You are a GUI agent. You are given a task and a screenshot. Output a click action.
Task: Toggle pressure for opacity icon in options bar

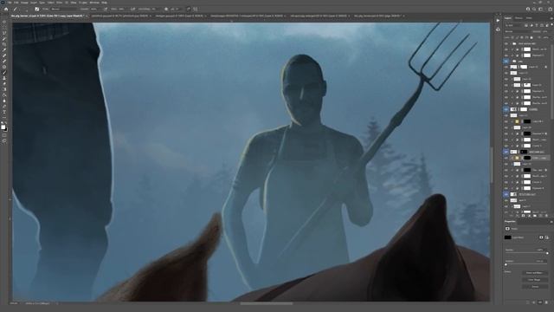[x=106, y=9]
